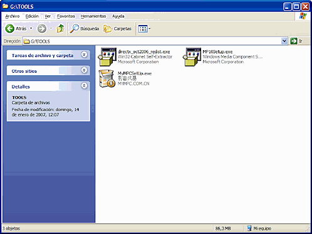
Task: Toggle the Carpetas folder pane
Action: [117, 28]
